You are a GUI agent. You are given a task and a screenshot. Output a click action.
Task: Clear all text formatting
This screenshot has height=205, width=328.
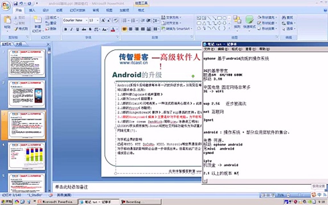tap(116, 20)
